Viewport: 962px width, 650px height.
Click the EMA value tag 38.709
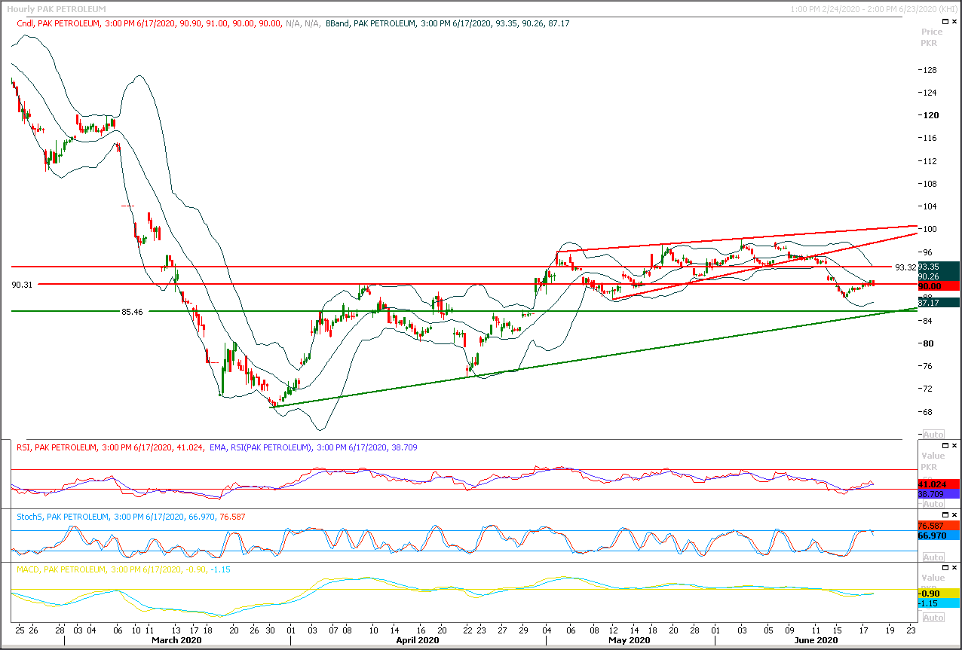tap(939, 494)
